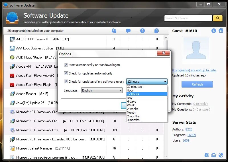Click the envelope mail icon at bottom right
The height and width of the screenshot is (162, 228).
213,155
